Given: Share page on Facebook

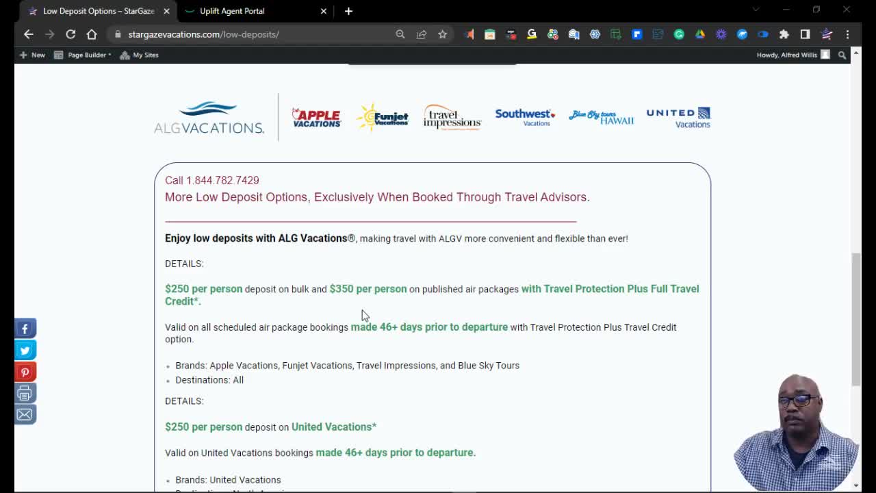Looking at the screenshot, I should 25,329.
